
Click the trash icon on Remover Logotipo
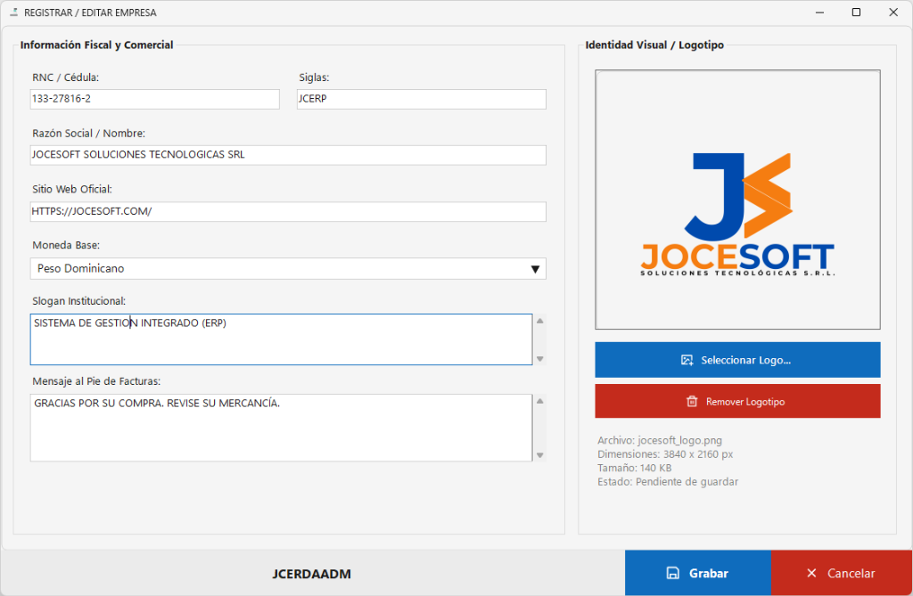coord(692,402)
